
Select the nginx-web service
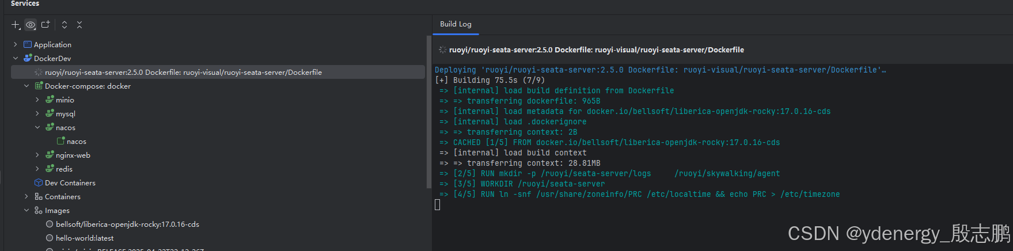click(73, 155)
